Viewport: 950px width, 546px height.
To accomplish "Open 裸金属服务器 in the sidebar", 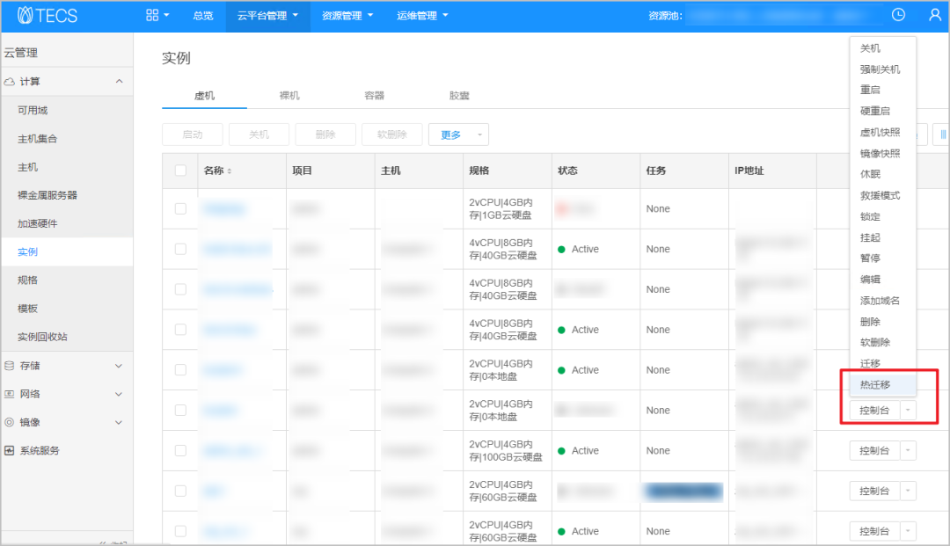I will click(47, 195).
